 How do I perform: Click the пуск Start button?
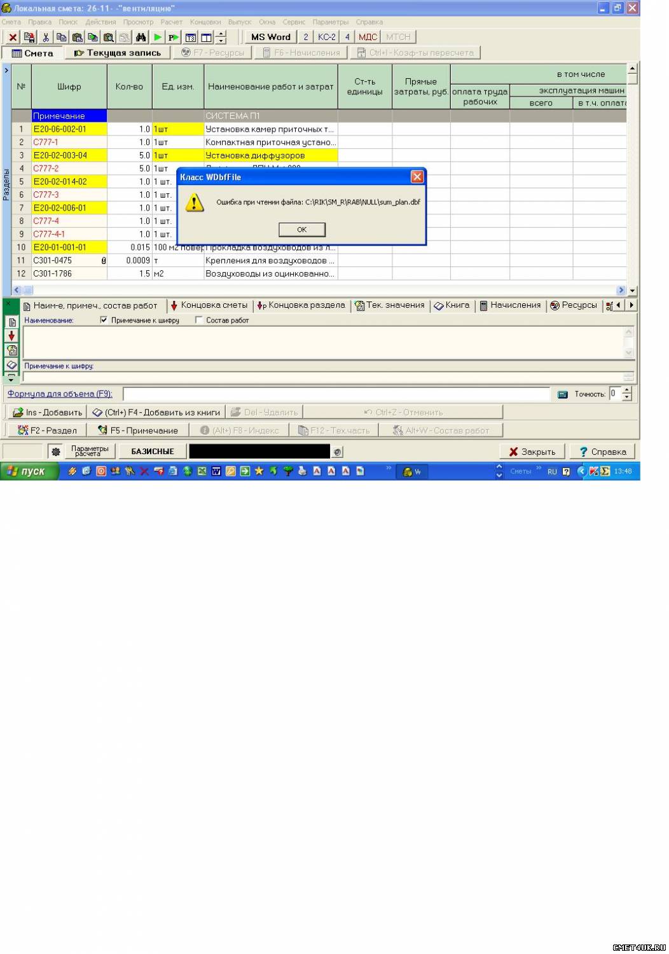pyautogui.click(x=30, y=471)
